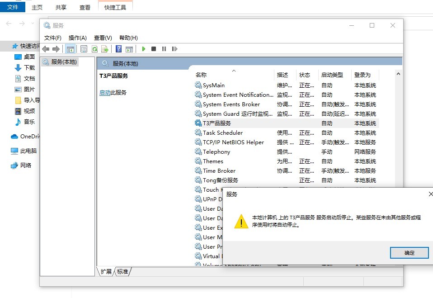The width and height of the screenshot is (433, 298).
Task: Click 确定 in the warning dialog
Action: click(x=409, y=253)
